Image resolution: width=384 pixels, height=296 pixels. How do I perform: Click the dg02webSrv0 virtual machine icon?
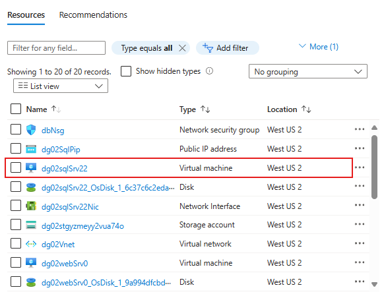(31, 263)
